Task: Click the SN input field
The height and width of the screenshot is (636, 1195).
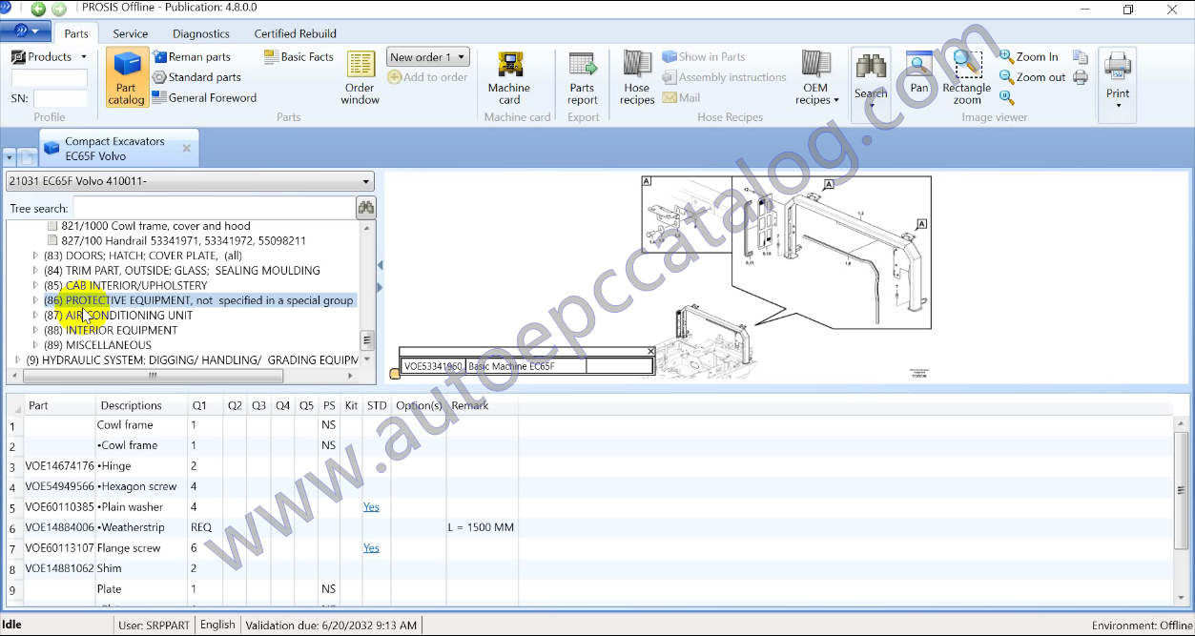Action: (x=60, y=98)
